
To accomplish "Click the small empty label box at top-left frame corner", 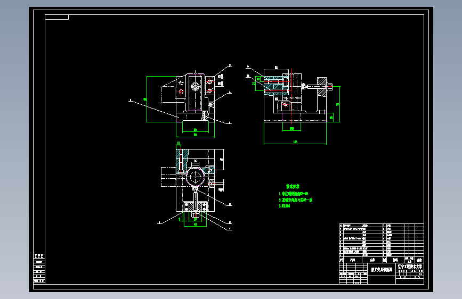I will (56, 17).
